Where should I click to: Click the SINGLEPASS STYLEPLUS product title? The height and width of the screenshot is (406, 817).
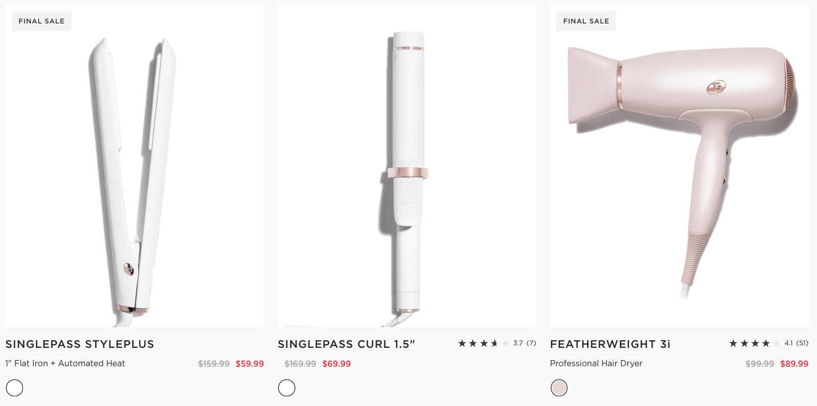click(80, 344)
